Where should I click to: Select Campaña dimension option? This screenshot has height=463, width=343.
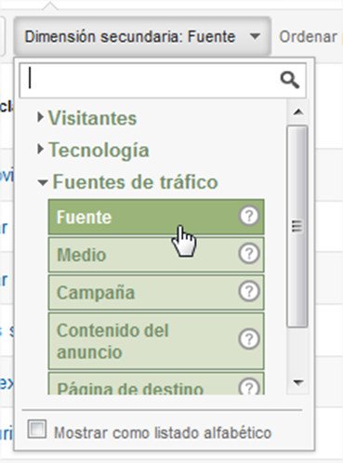[x=156, y=292]
